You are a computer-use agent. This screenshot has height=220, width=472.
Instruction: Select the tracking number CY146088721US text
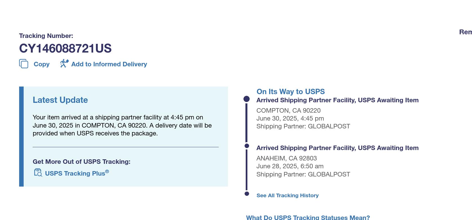tap(65, 48)
